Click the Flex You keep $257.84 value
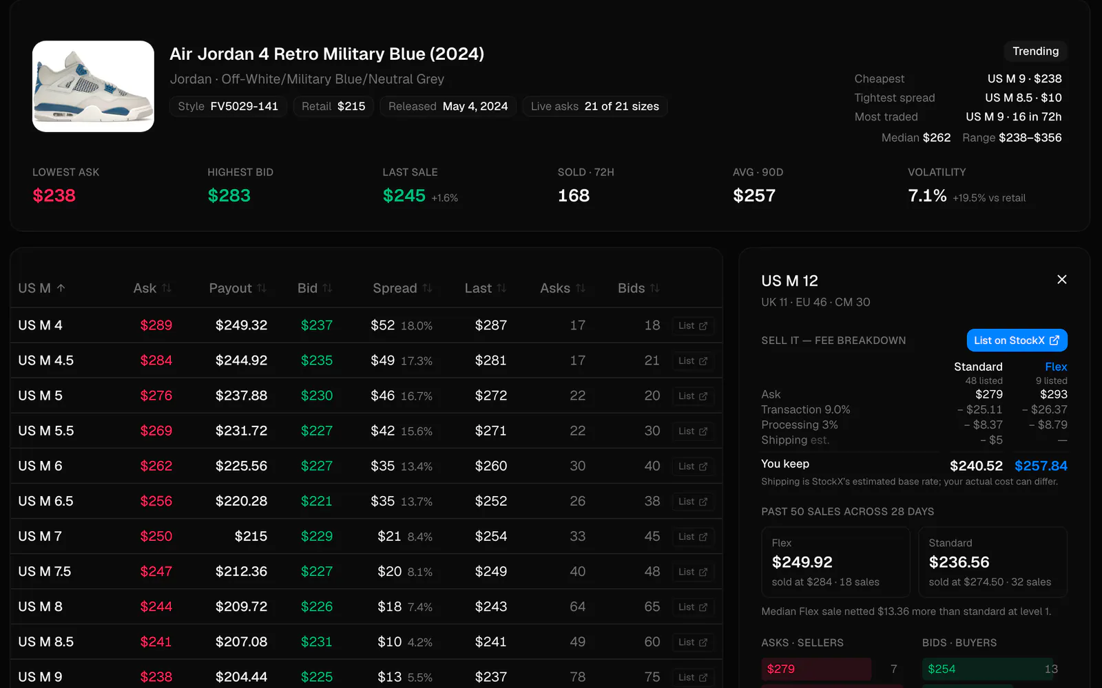Viewport: 1102px width, 688px height. coord(1041,466)
